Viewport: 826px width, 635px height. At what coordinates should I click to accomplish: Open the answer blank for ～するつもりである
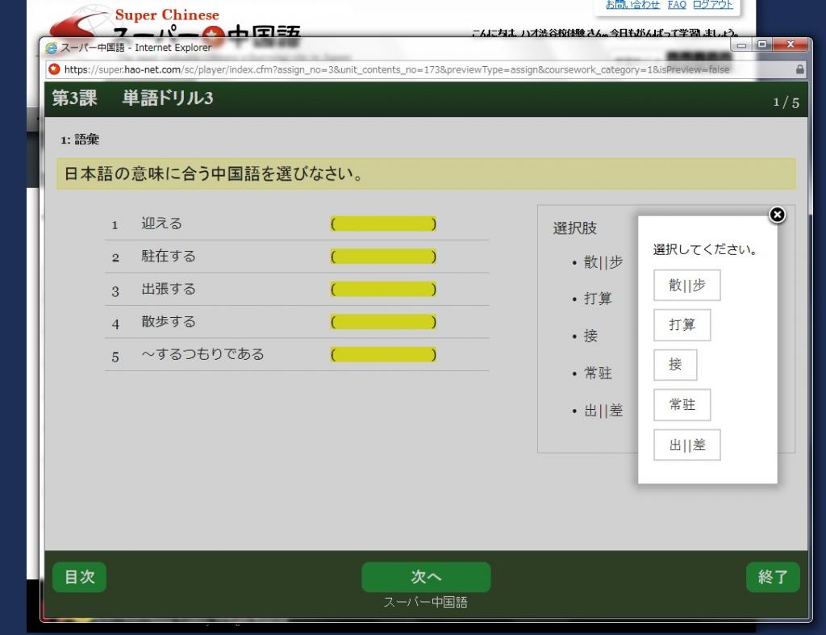coord(383,354)
